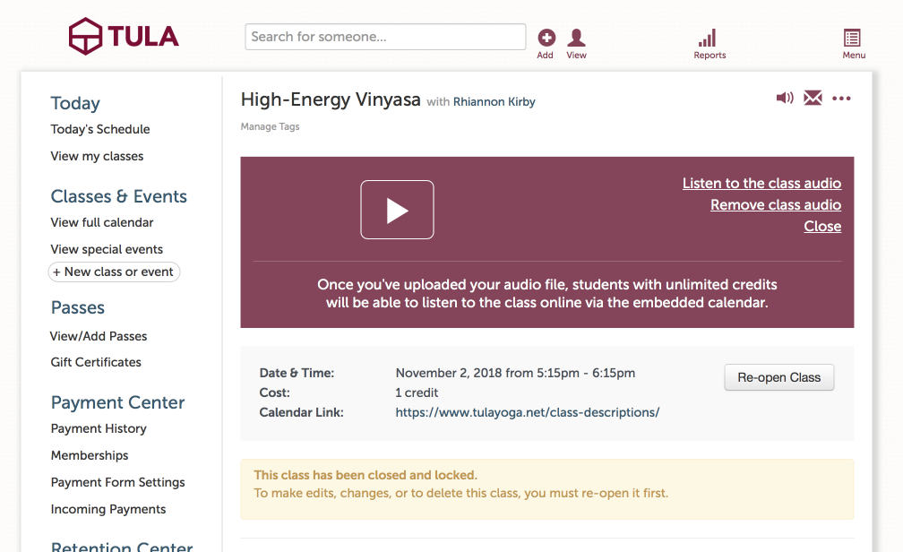Open instructor Rhiannon Kirby's profile
The image size is (903, 552).
click(x=494, y=102)
